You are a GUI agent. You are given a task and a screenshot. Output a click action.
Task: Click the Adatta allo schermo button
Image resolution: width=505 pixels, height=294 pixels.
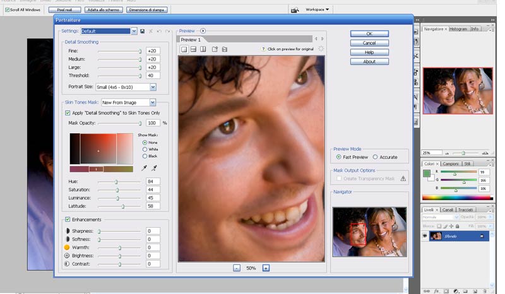pyautogui.click(x=104, y=10)
